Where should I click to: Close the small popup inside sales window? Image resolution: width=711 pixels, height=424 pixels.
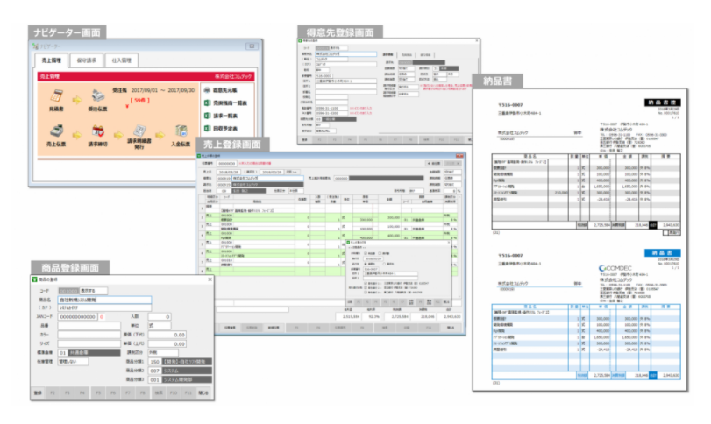click(x=449, y=243)
